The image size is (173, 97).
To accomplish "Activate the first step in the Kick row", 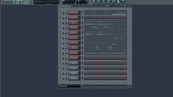I will (x=85, y=63).
